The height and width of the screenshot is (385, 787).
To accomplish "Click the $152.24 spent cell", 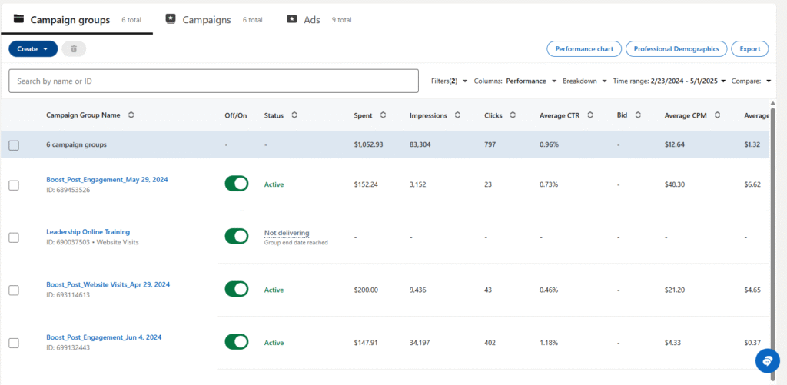I will pyautogui.click(x=366, y=184).
